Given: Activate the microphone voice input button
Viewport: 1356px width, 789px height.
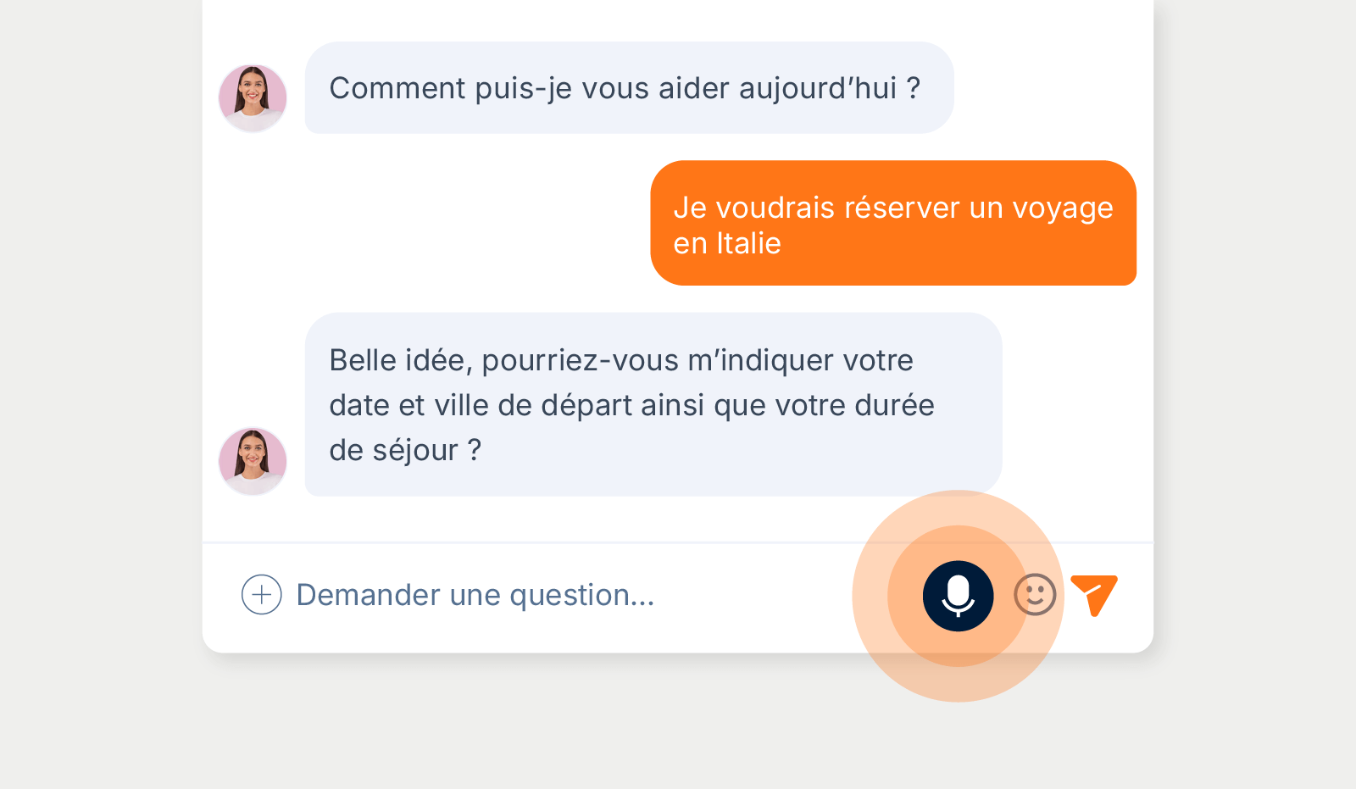Looking at the screenshot, I should pyautogui.click(x=958, y=596).
